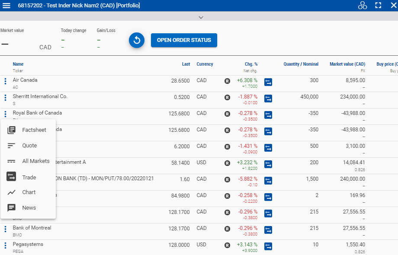Open the Royal Bank of Canada row options menu

click(5, 114)
